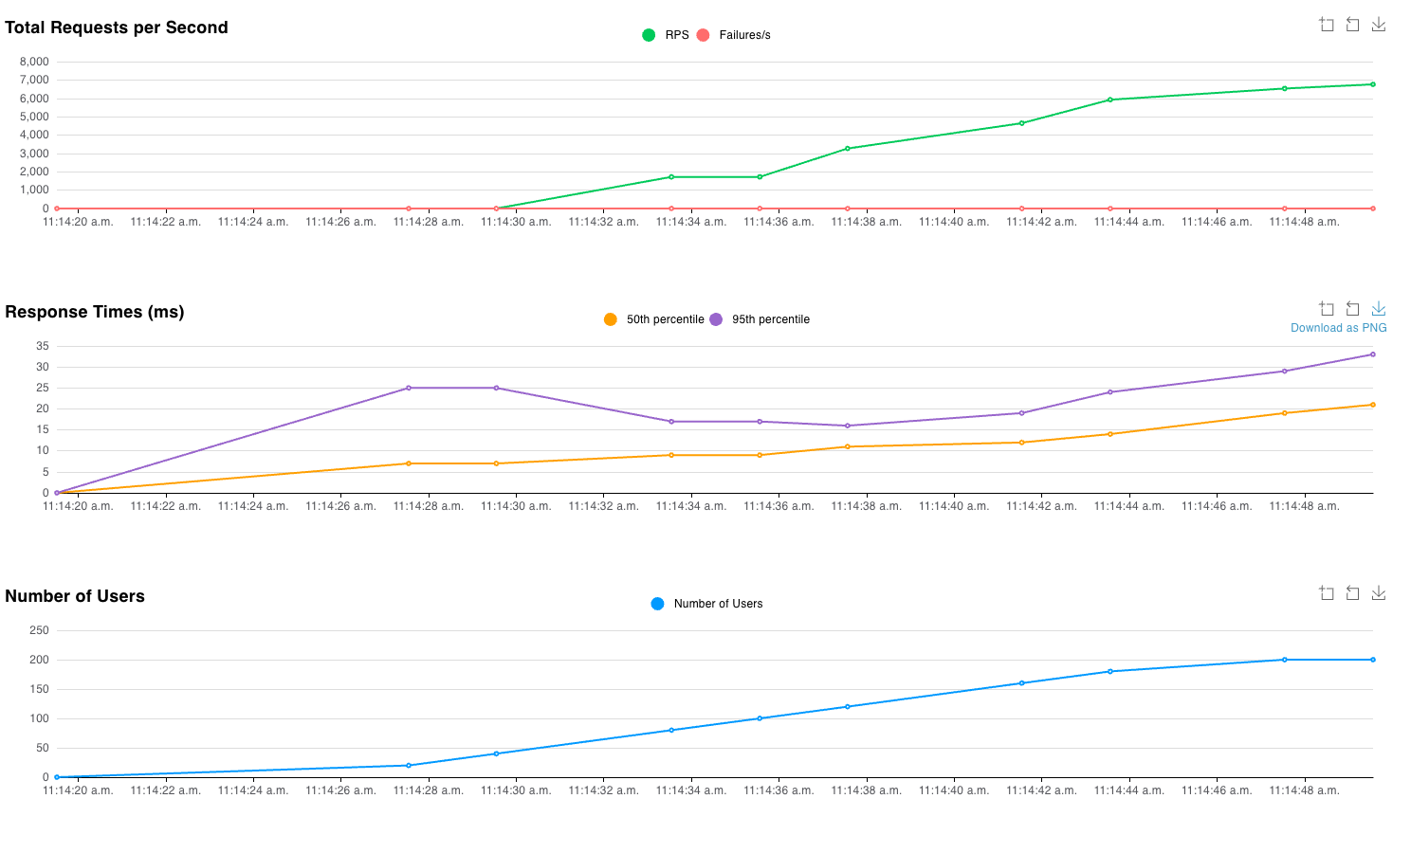Click the '35' label on Response Times axis
This screenshot has width=1411, height=853.
pyautogui.click(x=43, y=346)
